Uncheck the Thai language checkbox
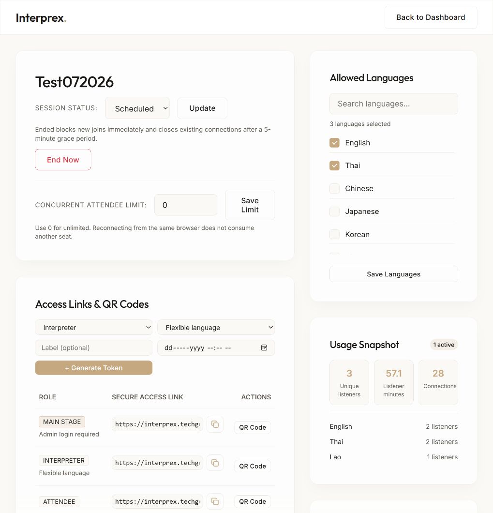The width and height of the screenshot is (493, 513). click(334, 166)
